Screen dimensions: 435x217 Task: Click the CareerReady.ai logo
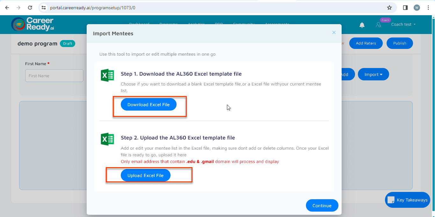pos(32,24)
